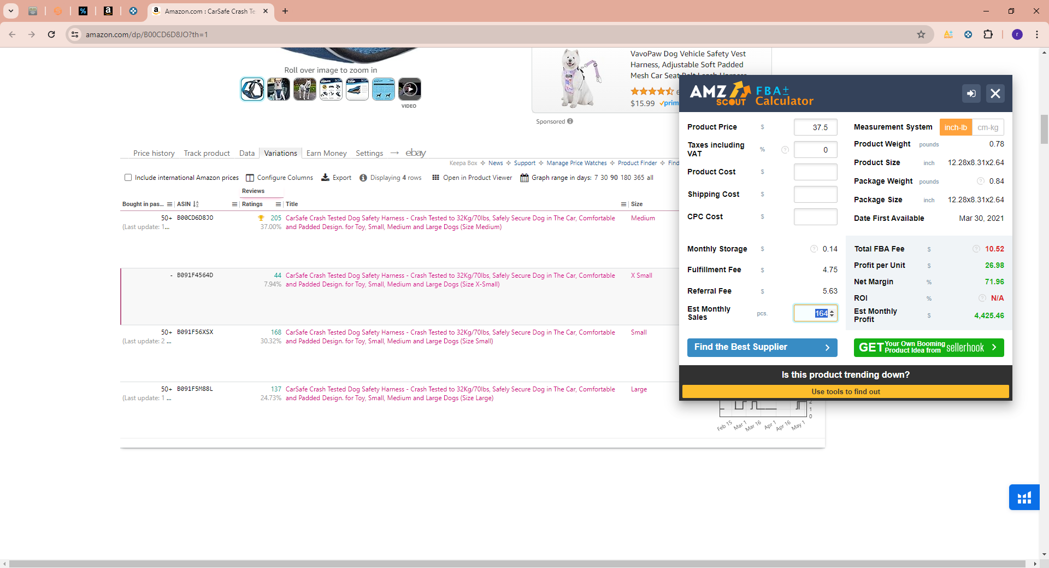The height and width of the screenshot is (568, 1049).
Task: Open the Title column menu
Action: click(x=624, y=204)
